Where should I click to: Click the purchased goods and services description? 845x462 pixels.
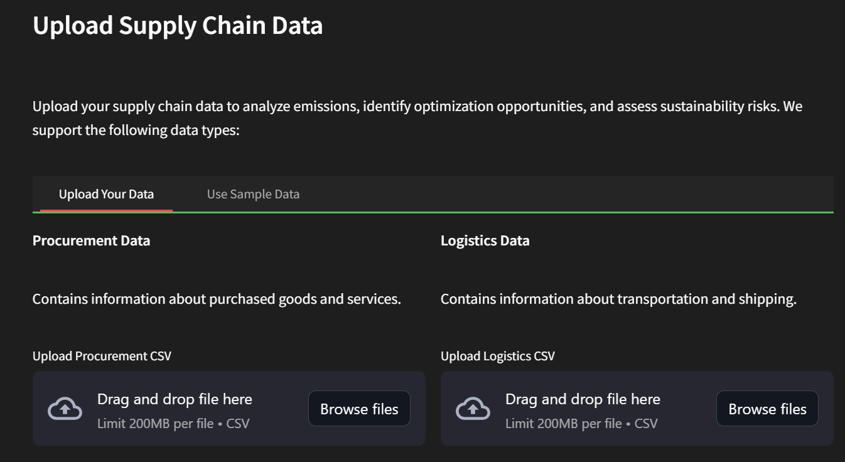pos(217,299)
